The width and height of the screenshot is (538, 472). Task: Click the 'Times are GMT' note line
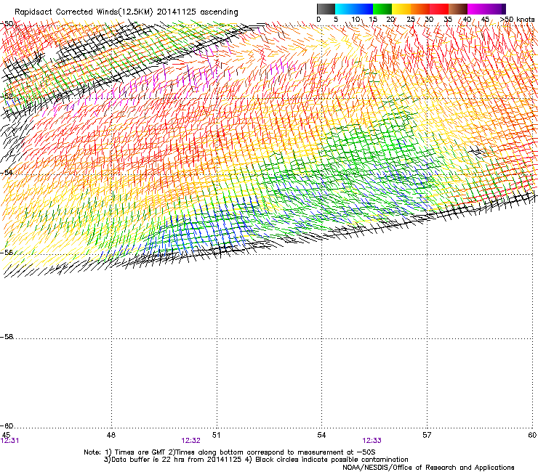pos(230,452)
